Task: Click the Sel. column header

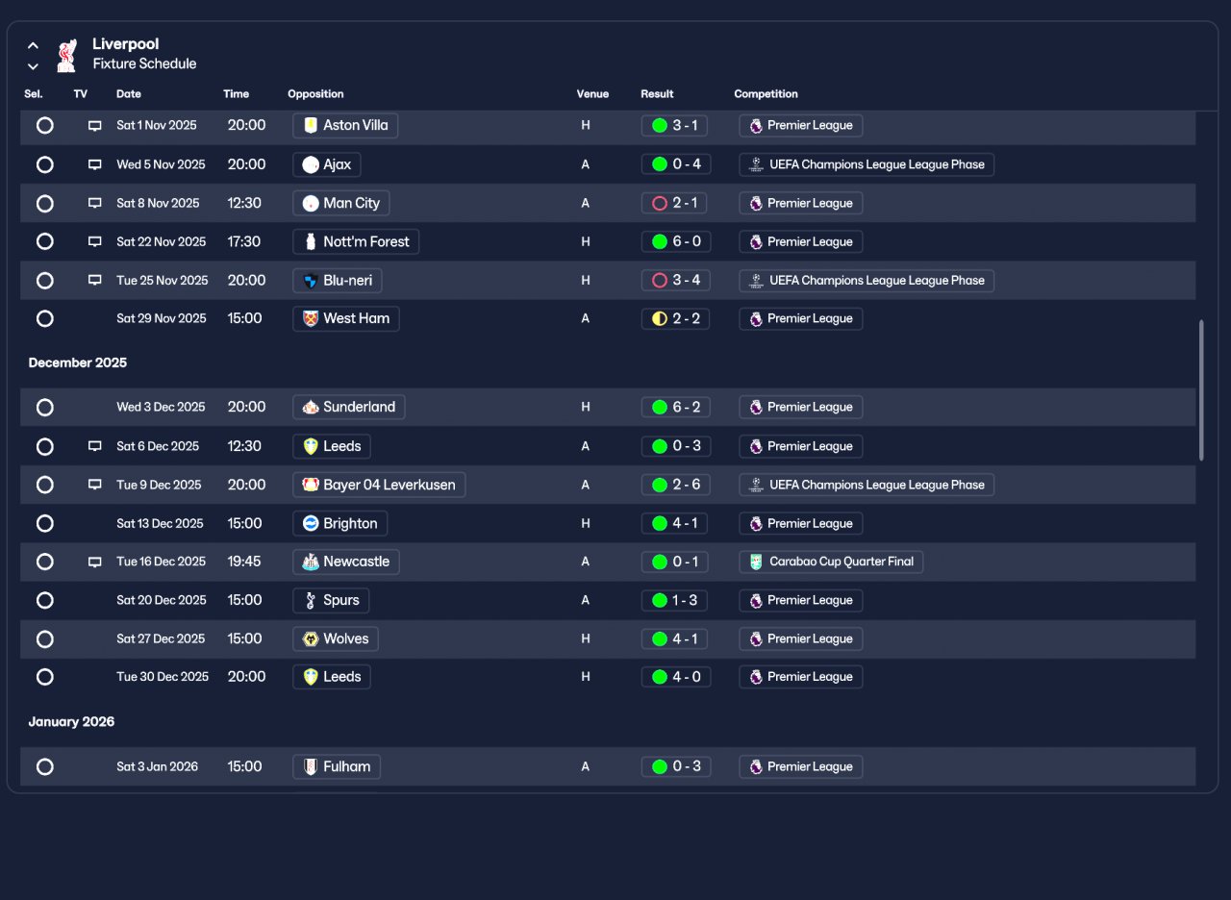Action: [34, 94]
